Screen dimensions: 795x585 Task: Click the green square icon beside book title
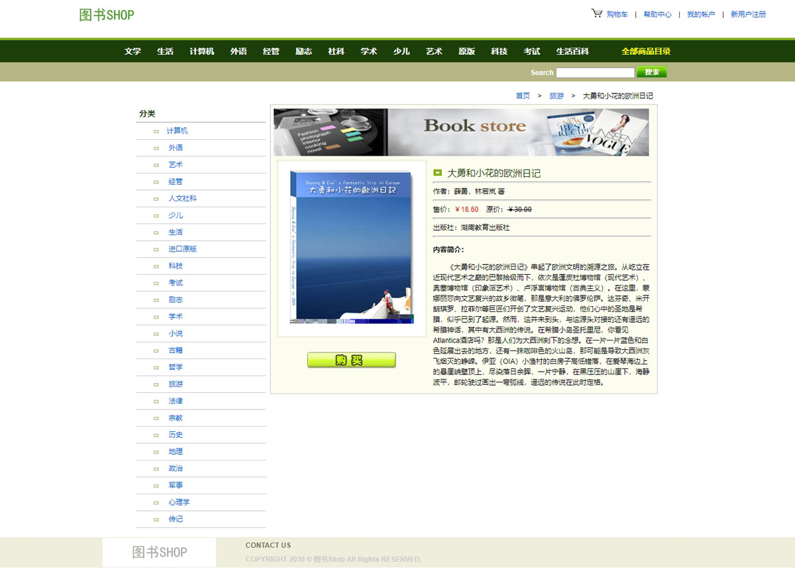[437, 173]
